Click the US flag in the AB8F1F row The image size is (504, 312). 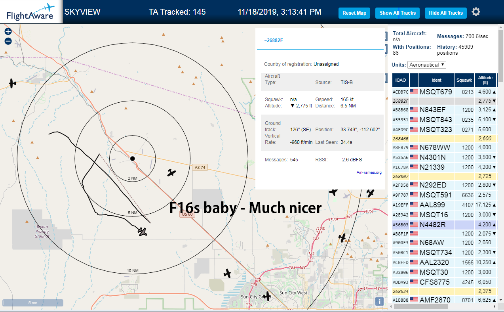(414, 233)
